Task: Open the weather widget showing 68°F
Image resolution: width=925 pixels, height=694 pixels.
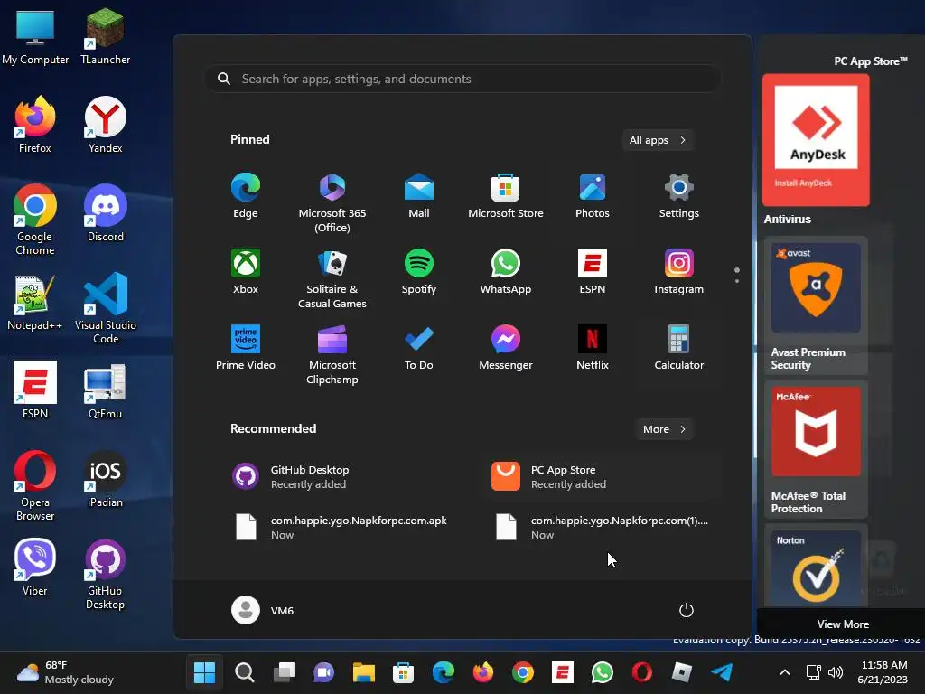Action: point(65,672)
